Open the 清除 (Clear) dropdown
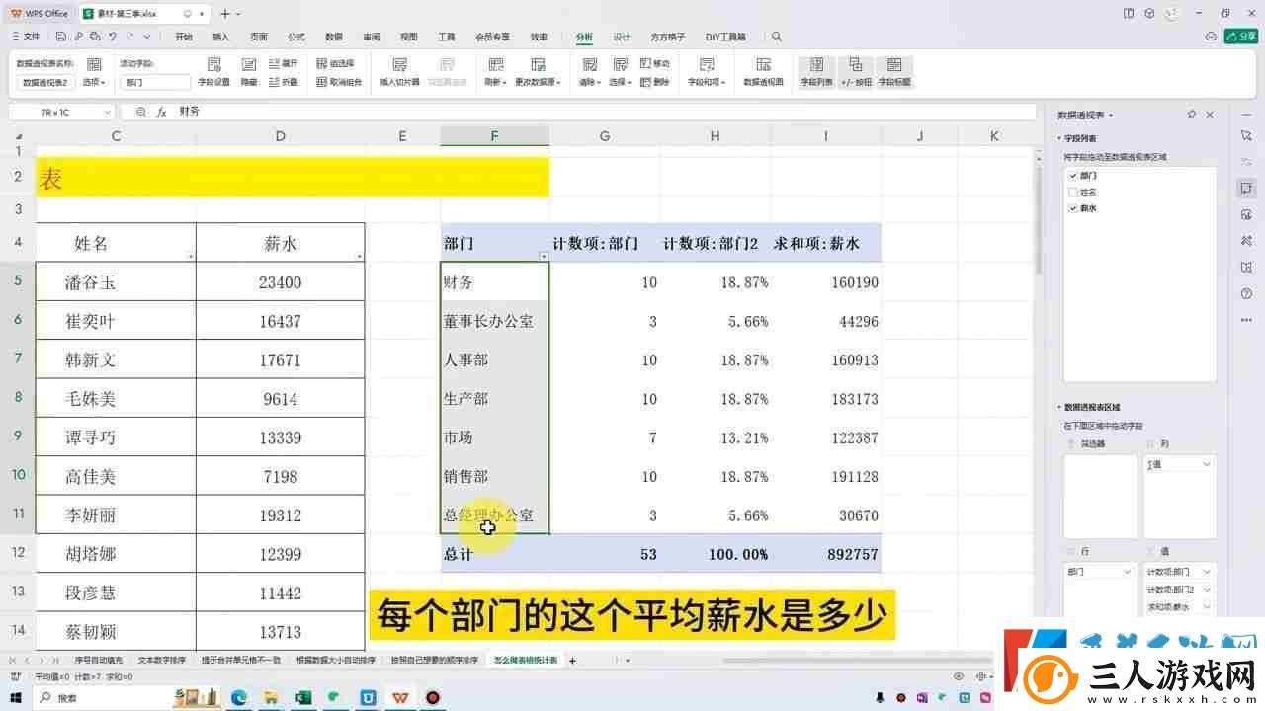 coord(589,83)
